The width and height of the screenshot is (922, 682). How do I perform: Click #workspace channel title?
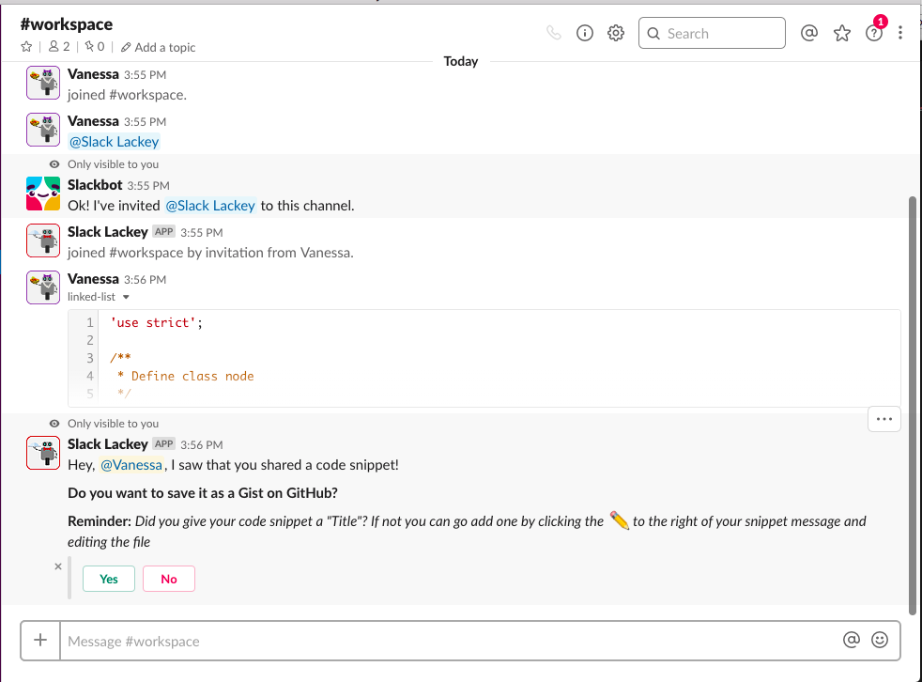(x=67, y=24)
